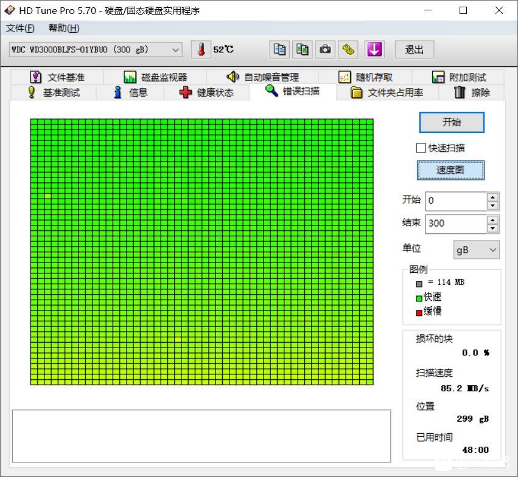Click the 0.0 % damaged blocks value
Screen dimensions: 518x477
pos(476,352)
